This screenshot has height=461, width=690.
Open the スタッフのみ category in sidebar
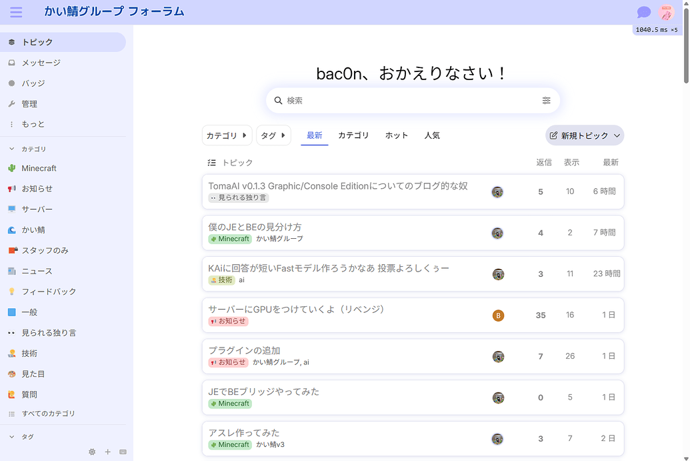(x=45, y=250)
